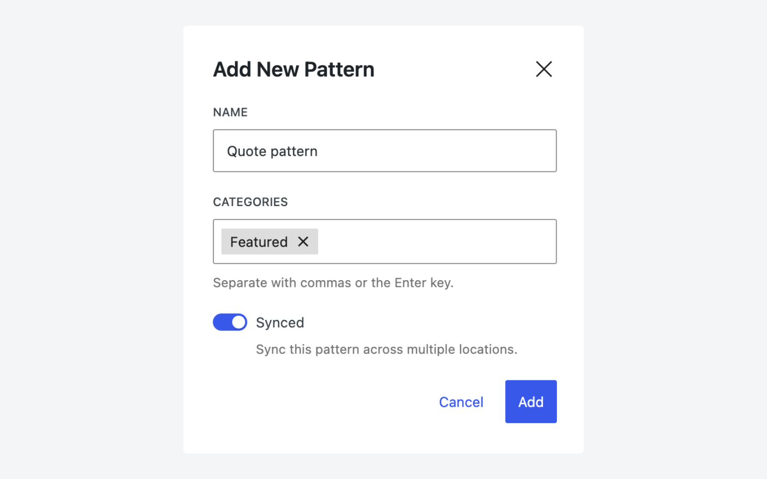Toggle the Synced switch off

pos(230,322)
